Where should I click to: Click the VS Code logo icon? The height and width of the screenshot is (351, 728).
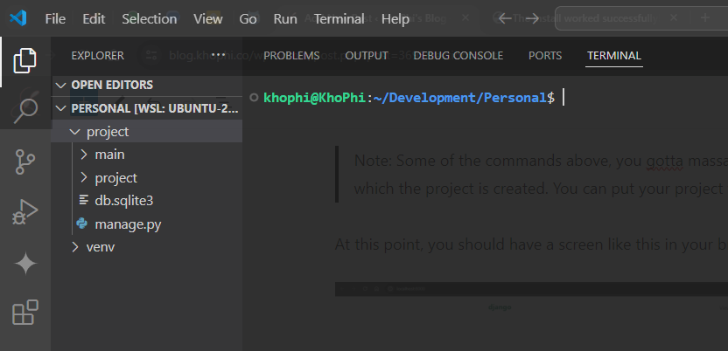click(x=17, y=18)
